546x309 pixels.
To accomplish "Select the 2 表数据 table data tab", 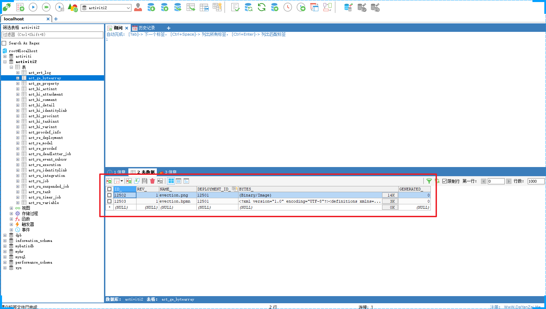I will click(143, 172).
